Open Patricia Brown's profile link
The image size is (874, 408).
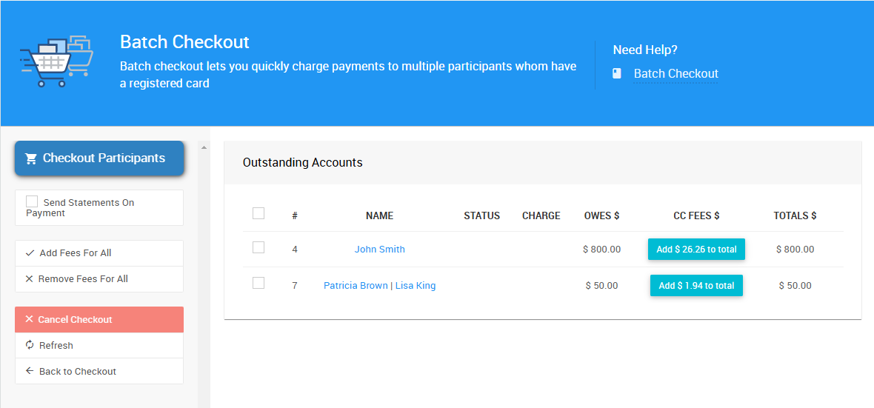356,286
